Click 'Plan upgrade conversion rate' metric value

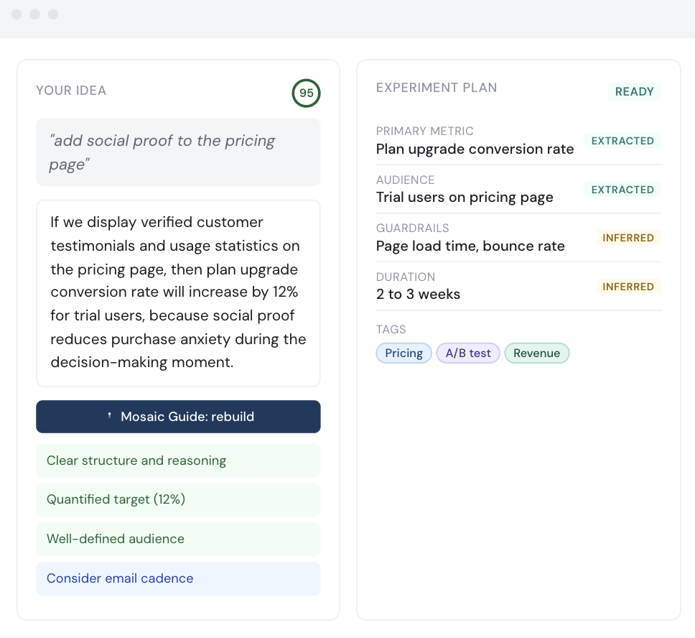point(475,149)
